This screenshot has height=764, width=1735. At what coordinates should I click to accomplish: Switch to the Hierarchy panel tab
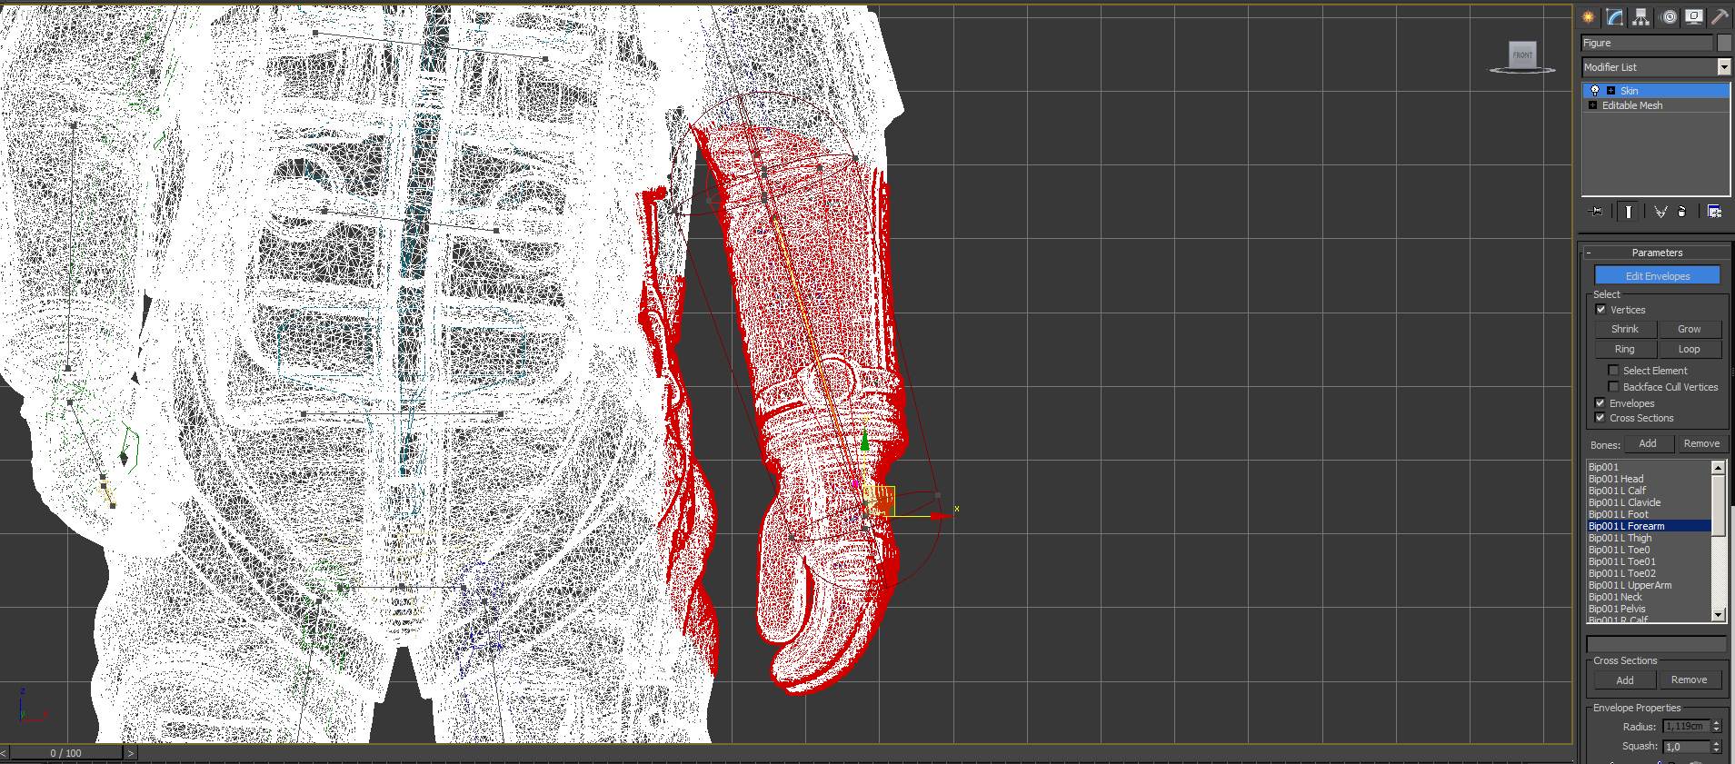click(x=1640, y=16)
